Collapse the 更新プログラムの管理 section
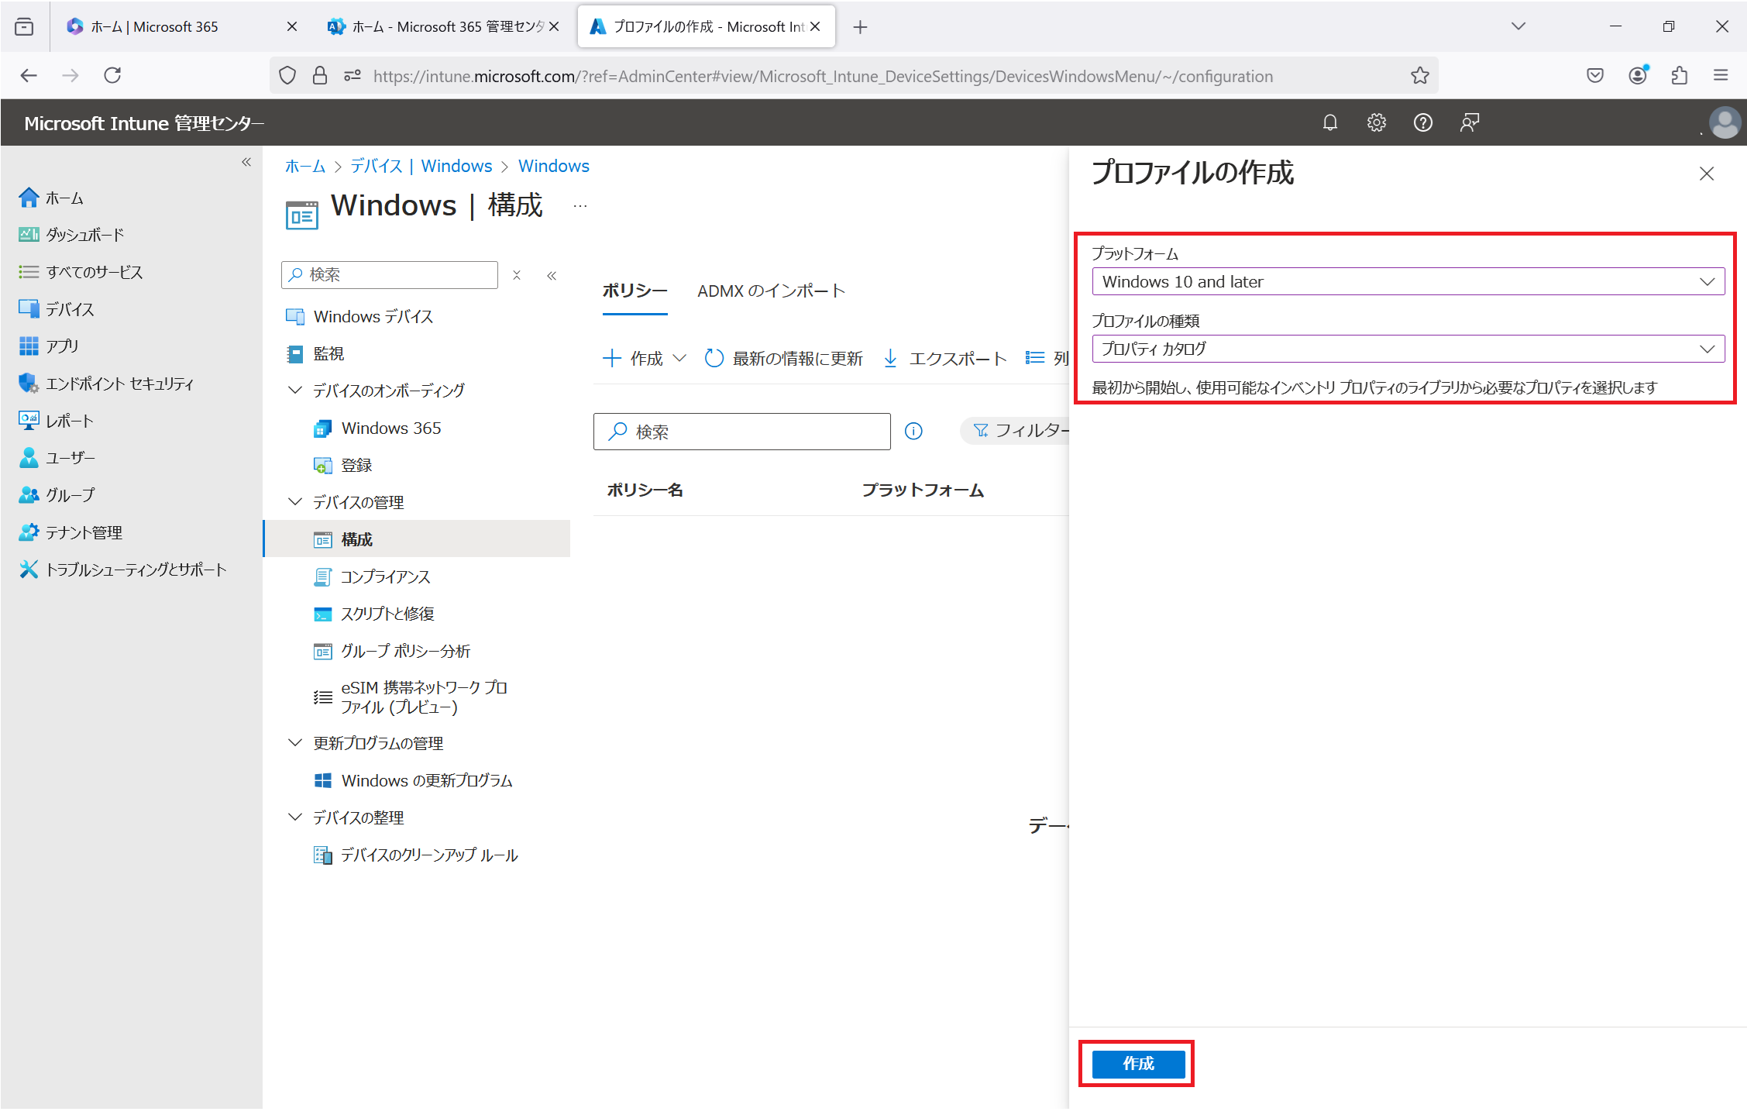Image resolution: width=1747 pixels, height=1115 pixels. click(x=294, y=742)
